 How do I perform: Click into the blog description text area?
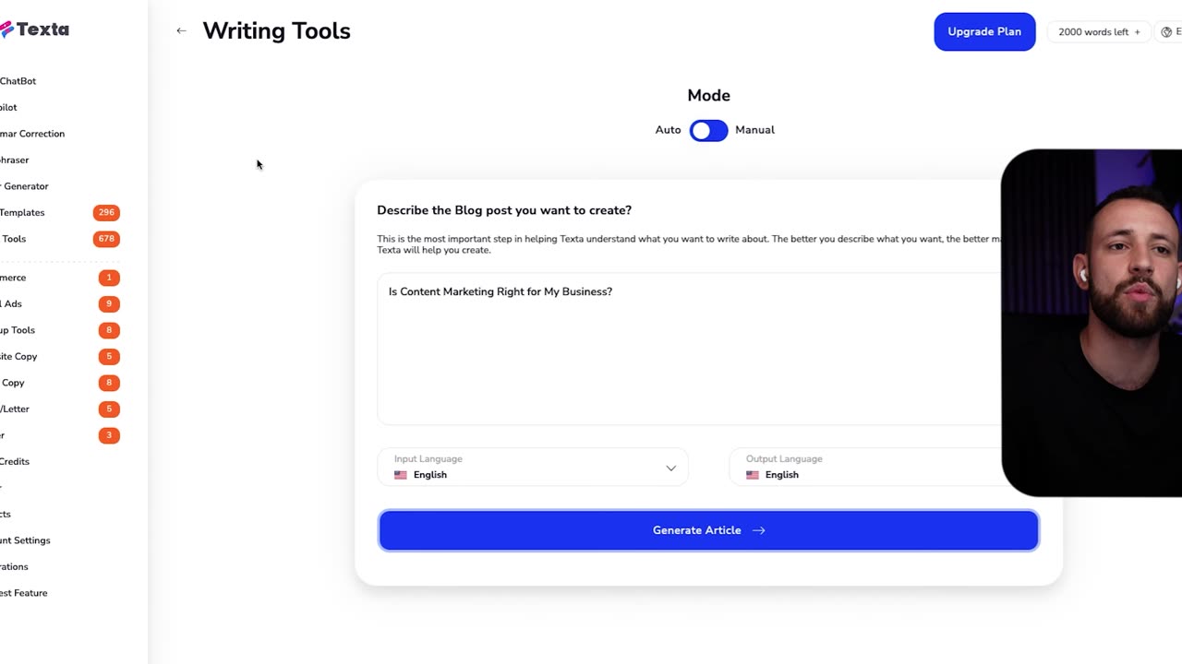point(688,350)
